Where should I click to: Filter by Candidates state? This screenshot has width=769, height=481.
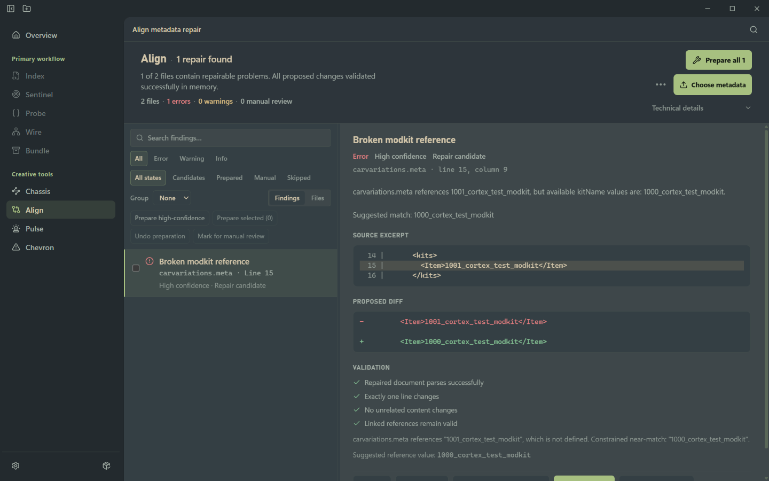pos(189,178)
